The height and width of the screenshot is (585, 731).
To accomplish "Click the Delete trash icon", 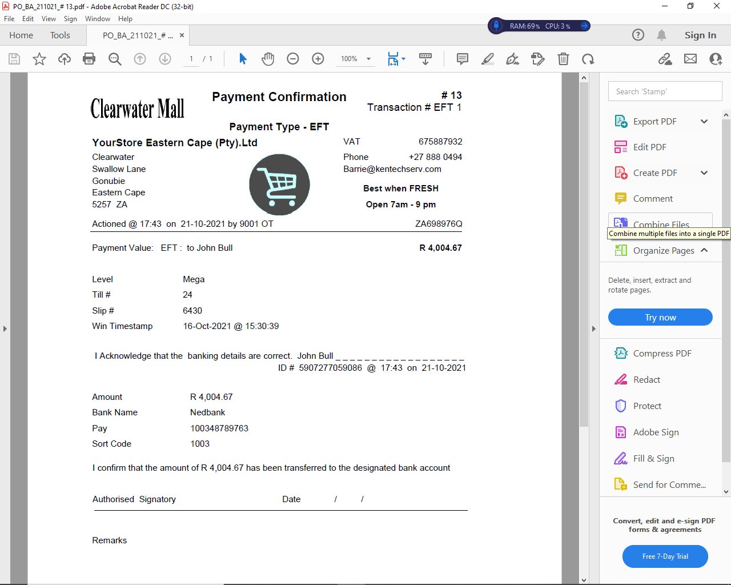I will pos(563,59).
